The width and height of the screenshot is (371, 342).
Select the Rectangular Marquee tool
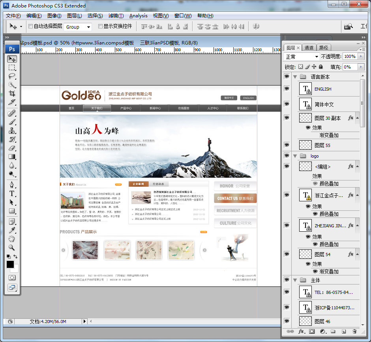[12, 67]
